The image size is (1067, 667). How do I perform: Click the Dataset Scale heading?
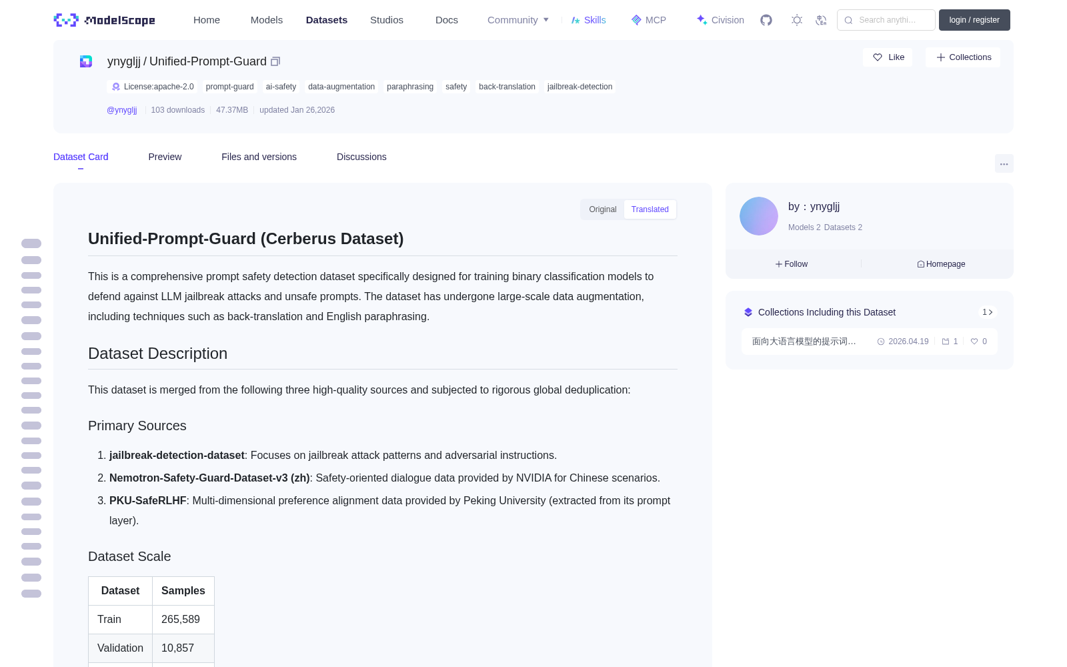click(x=129, y=556)
